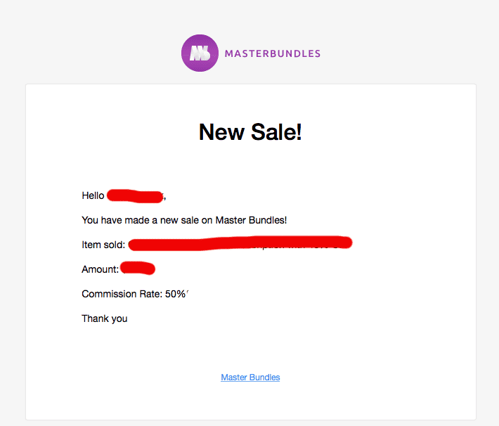Click the word Bundles in footer link
This screenshot has width=499, height=426.
tap(265, 377)
